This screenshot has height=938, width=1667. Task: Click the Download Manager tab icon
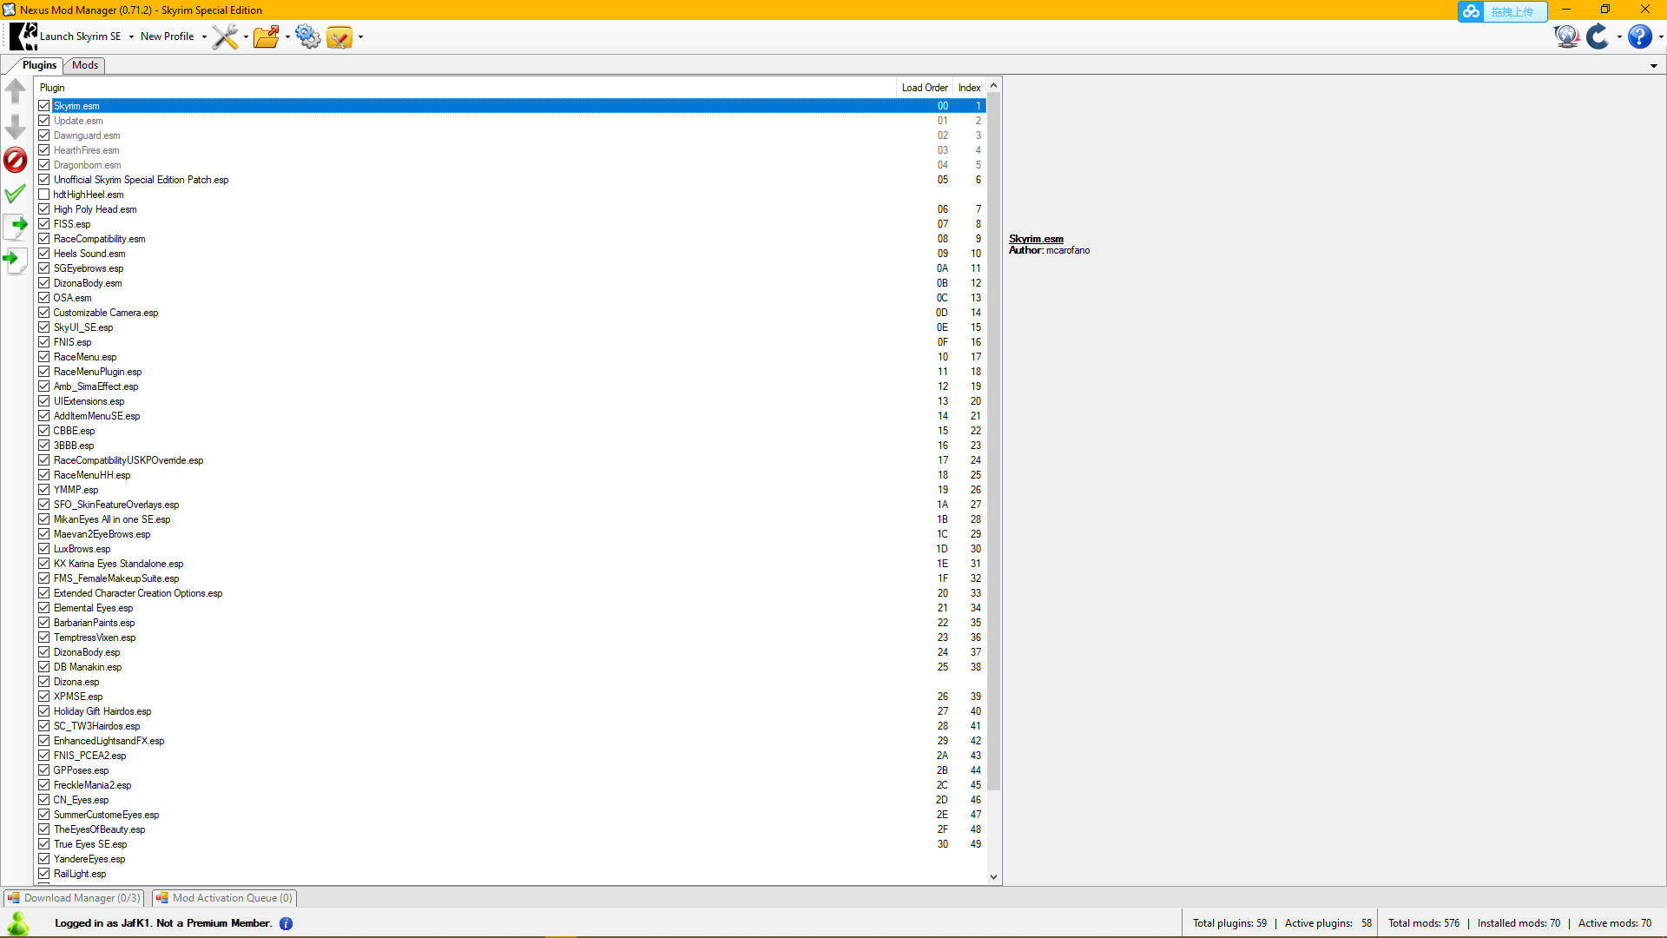13,898
